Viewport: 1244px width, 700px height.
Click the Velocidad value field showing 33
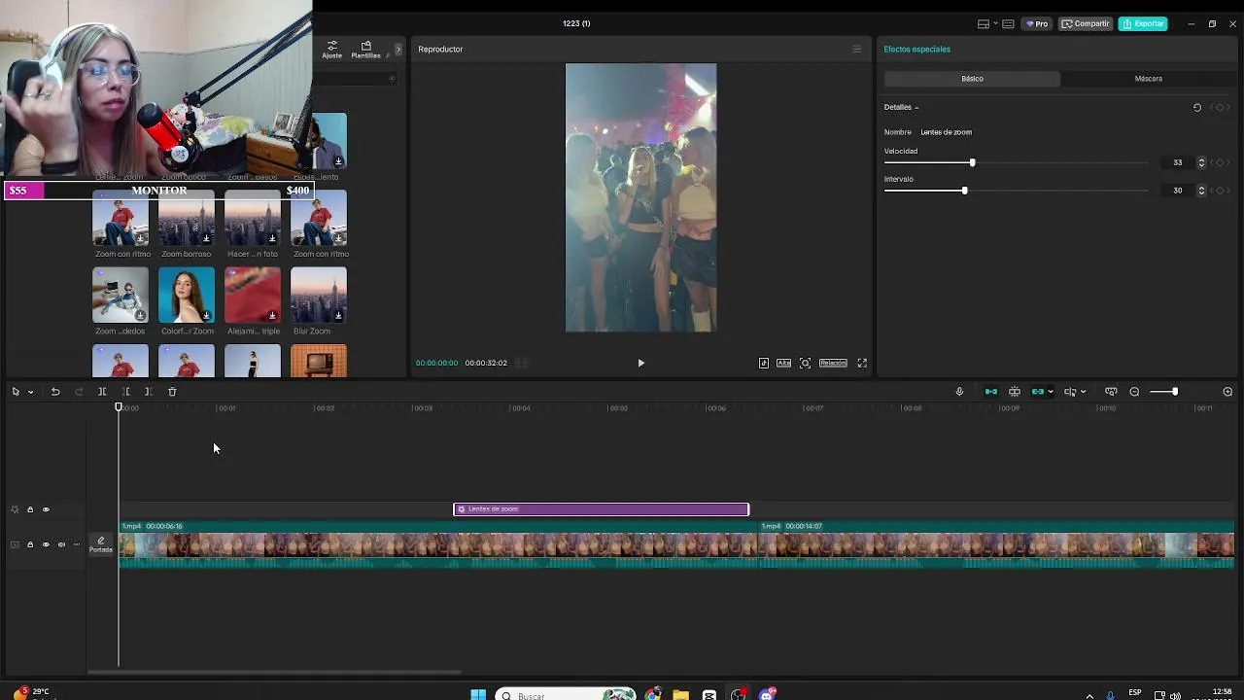click(x=1178, y=162)
